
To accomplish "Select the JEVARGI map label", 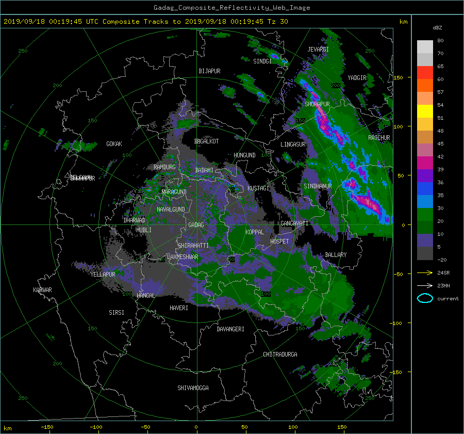I will 318,49.
